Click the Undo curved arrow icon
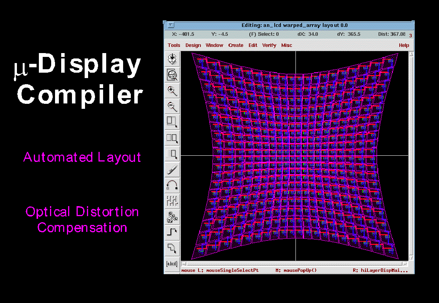Image resolution: width=439 pixels, height=303 pixels. tap(172, 185)
